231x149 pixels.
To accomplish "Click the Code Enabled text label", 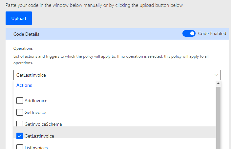I will [212, 33].
